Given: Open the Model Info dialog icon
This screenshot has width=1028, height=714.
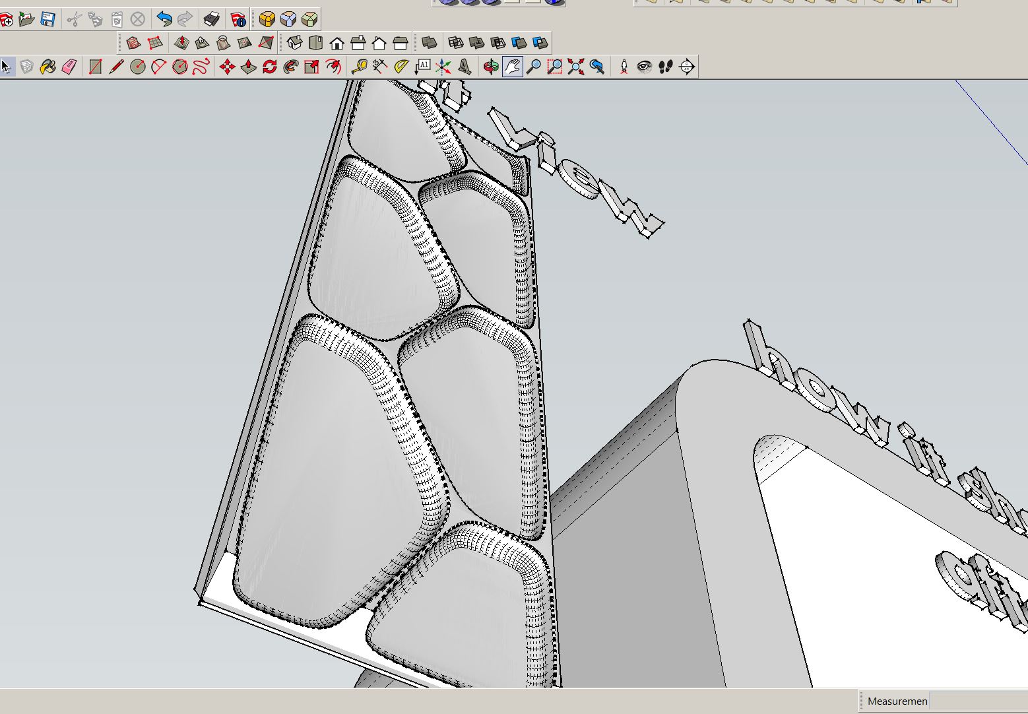Looking at the screenshot, I should [x=238, y=19].
